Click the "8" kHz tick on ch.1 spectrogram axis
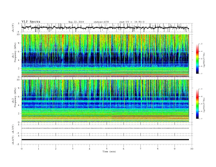 (19, 43)
